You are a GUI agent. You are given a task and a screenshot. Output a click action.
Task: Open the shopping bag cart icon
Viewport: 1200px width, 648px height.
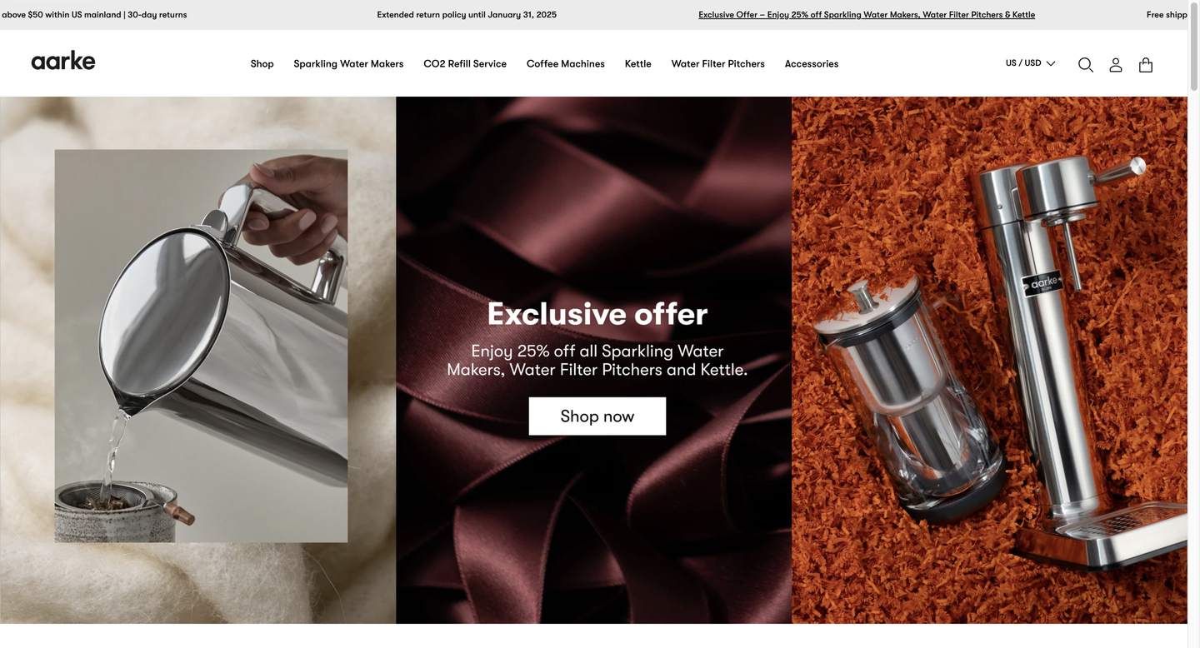click(x=1146, y=65)
